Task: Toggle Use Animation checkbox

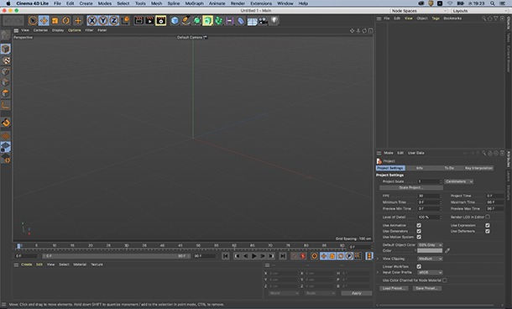Action: pyautogui.click(x=419, y=225)
